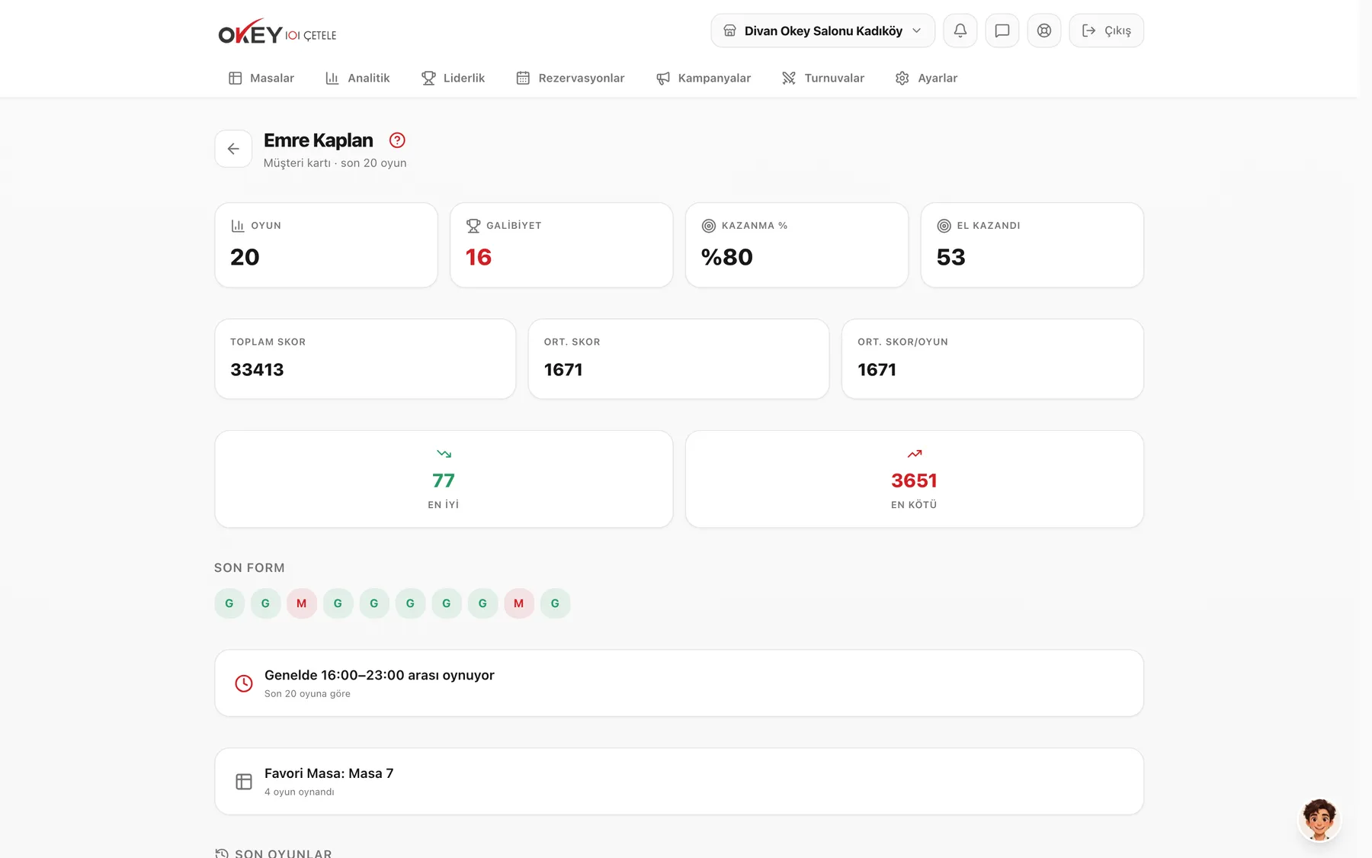The width and height of the screenshot is (1372, 858).
Task: Click the OKEY Çetele logo
Action: pos(277,32)
